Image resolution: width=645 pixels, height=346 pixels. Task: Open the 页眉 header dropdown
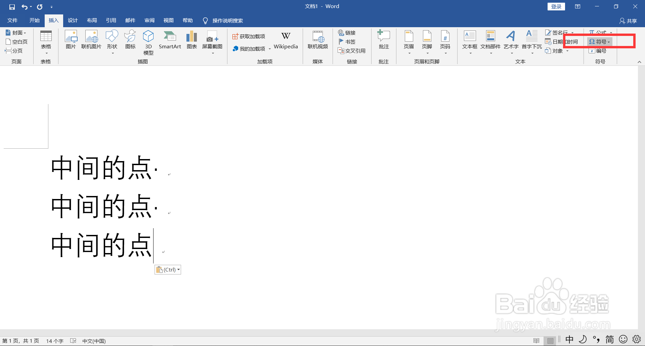click(409, 42)
